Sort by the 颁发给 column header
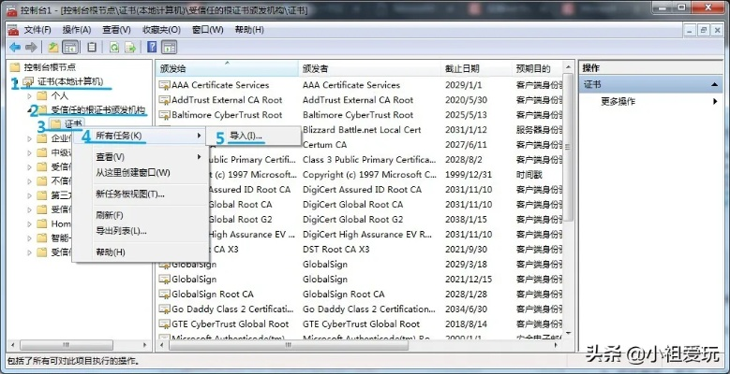 (227, 69)
